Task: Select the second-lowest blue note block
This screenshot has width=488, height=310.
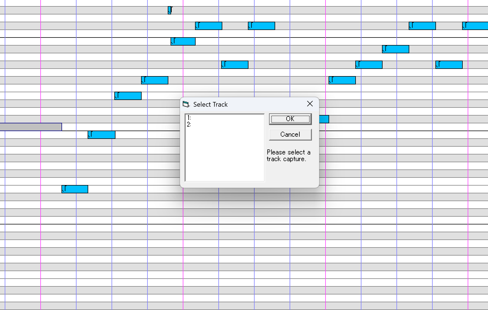Action: pyautogui.click(x=102, y=135)
